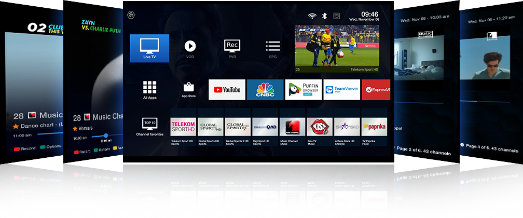523x218 pixels.
Task: Click Music Channel watermark on 10:03 am screen
Action: tap(425, 35)
